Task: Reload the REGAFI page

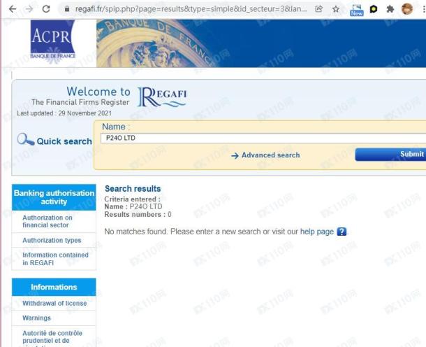Action: [46, 9]
